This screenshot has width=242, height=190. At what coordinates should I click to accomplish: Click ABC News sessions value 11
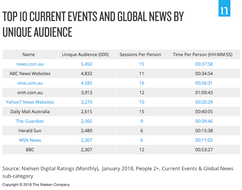142,74
